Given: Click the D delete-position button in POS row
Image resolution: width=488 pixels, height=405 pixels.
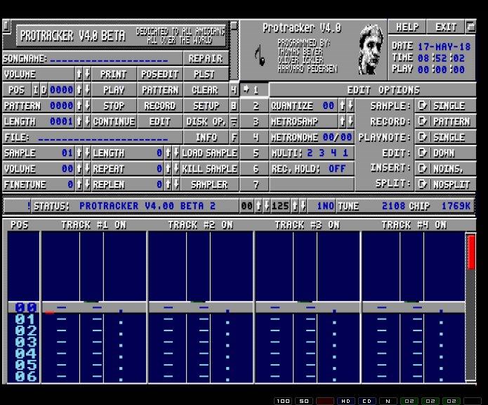Looking at the screenshot, I should click(44, 90).
